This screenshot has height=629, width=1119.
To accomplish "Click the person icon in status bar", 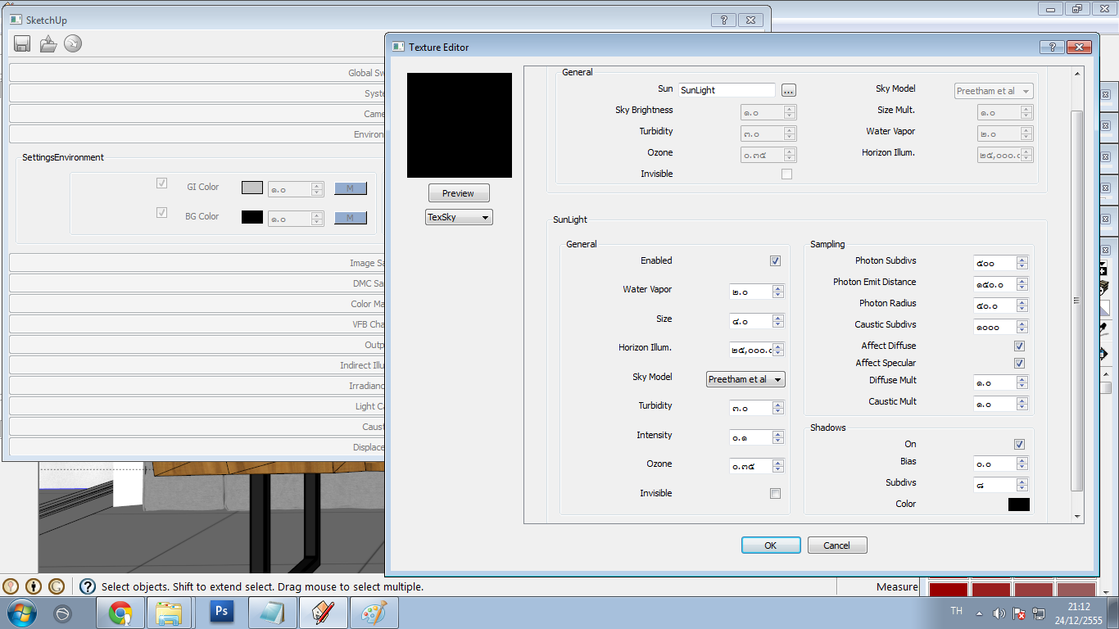I will (34, 586).
